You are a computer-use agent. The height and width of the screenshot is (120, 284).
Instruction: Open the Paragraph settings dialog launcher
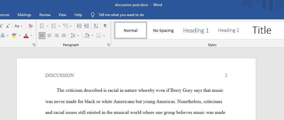[x=109, y=45]
